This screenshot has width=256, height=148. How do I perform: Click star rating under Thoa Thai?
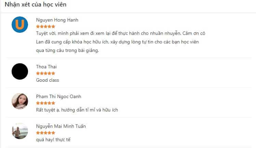coord(45,73)
